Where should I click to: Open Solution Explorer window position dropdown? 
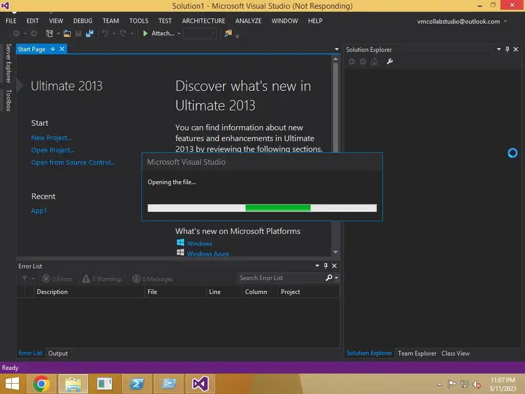[498, 49]
